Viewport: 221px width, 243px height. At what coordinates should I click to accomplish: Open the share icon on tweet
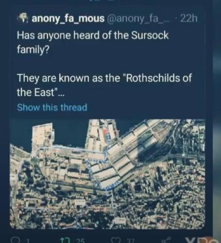[166, 240]
